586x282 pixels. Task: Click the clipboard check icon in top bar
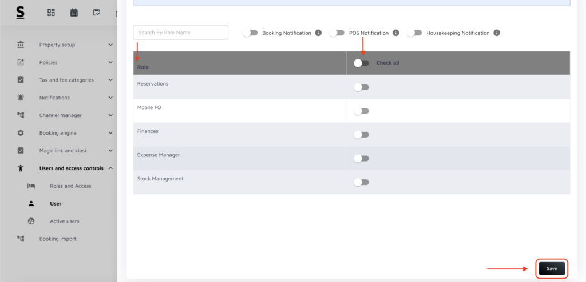97,13
